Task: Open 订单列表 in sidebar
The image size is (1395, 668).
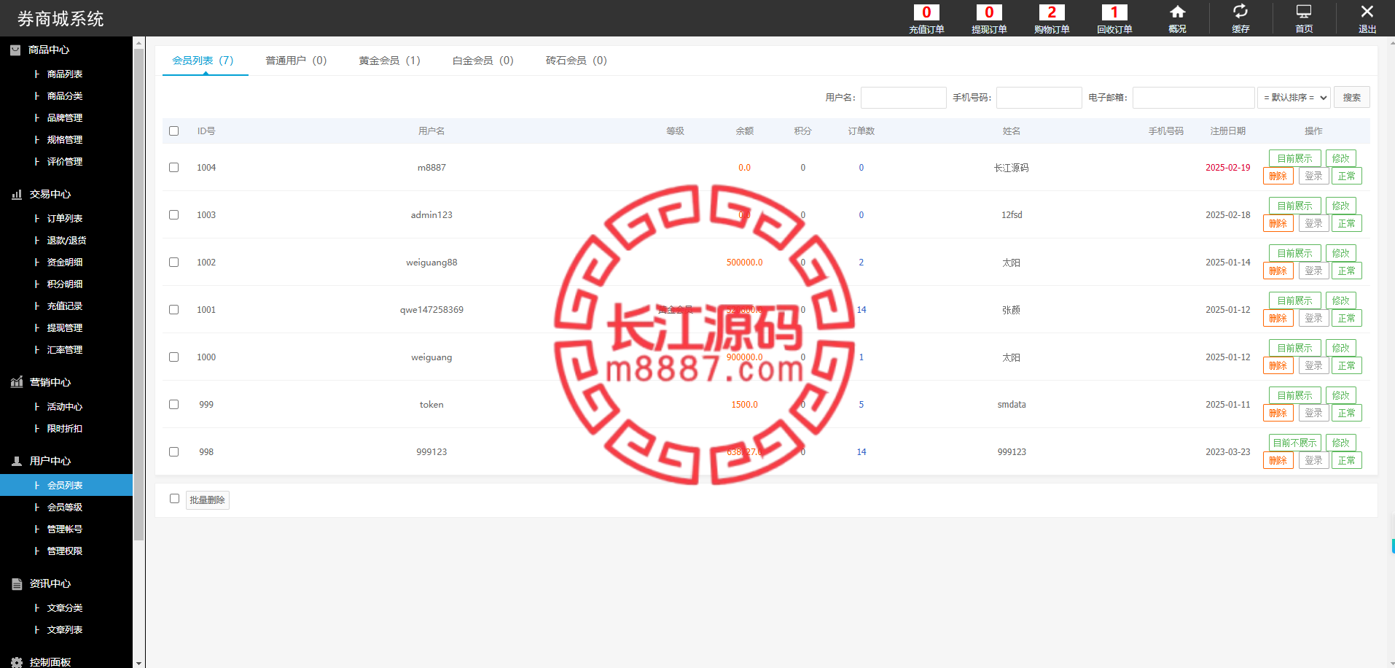Action: 65,219
